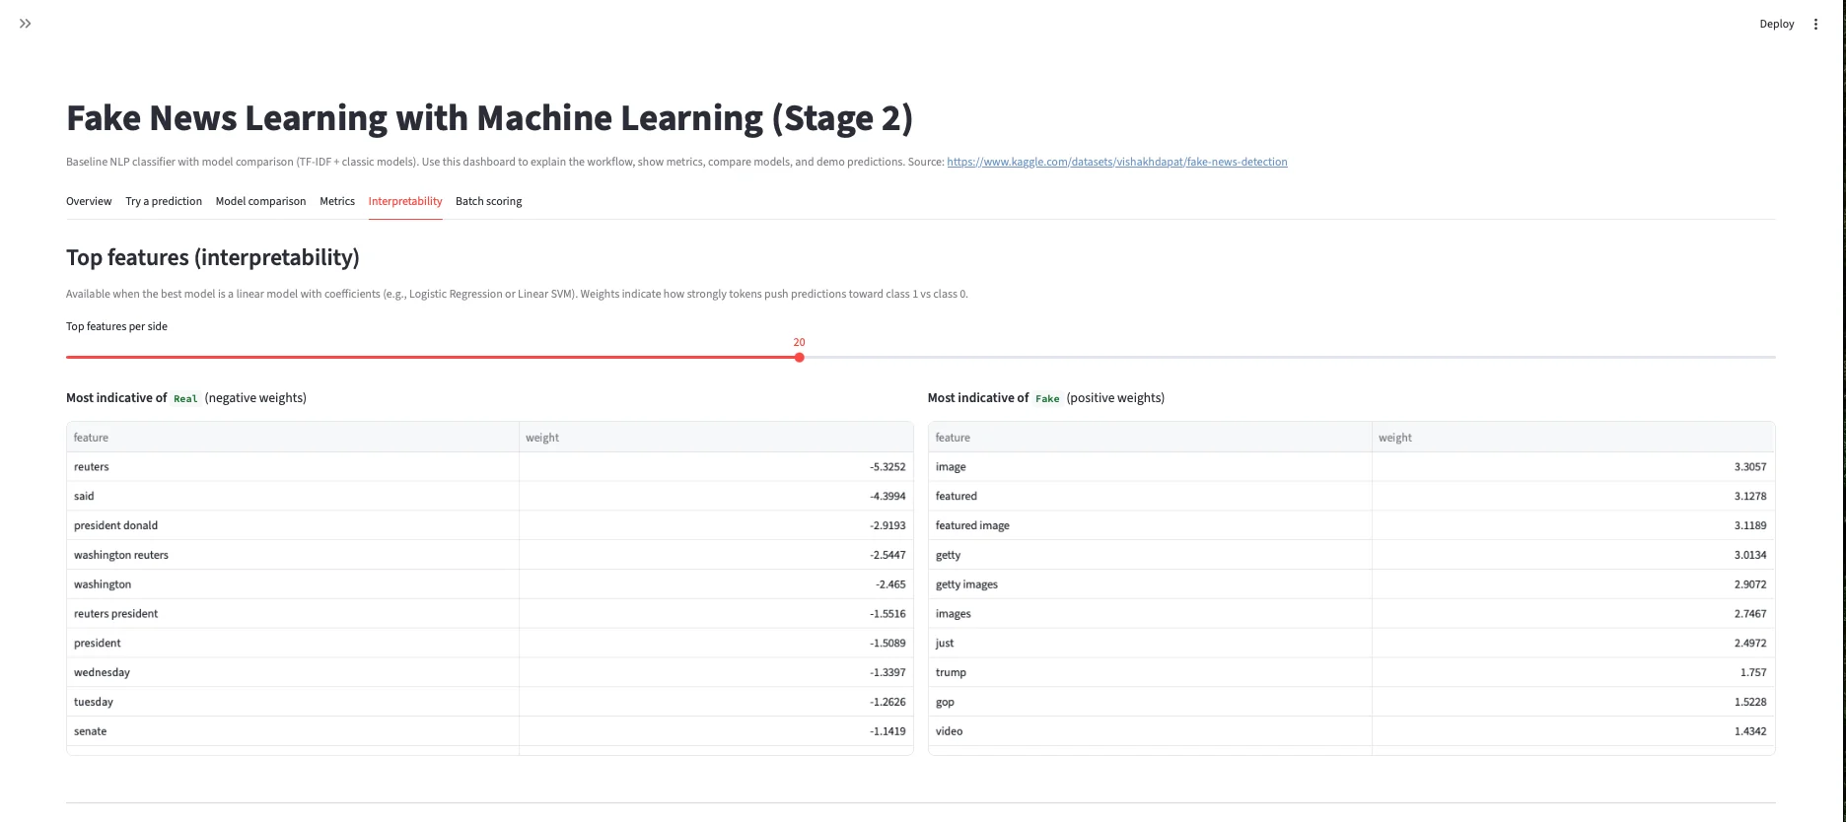Open the Try a prediction tab

164,201
